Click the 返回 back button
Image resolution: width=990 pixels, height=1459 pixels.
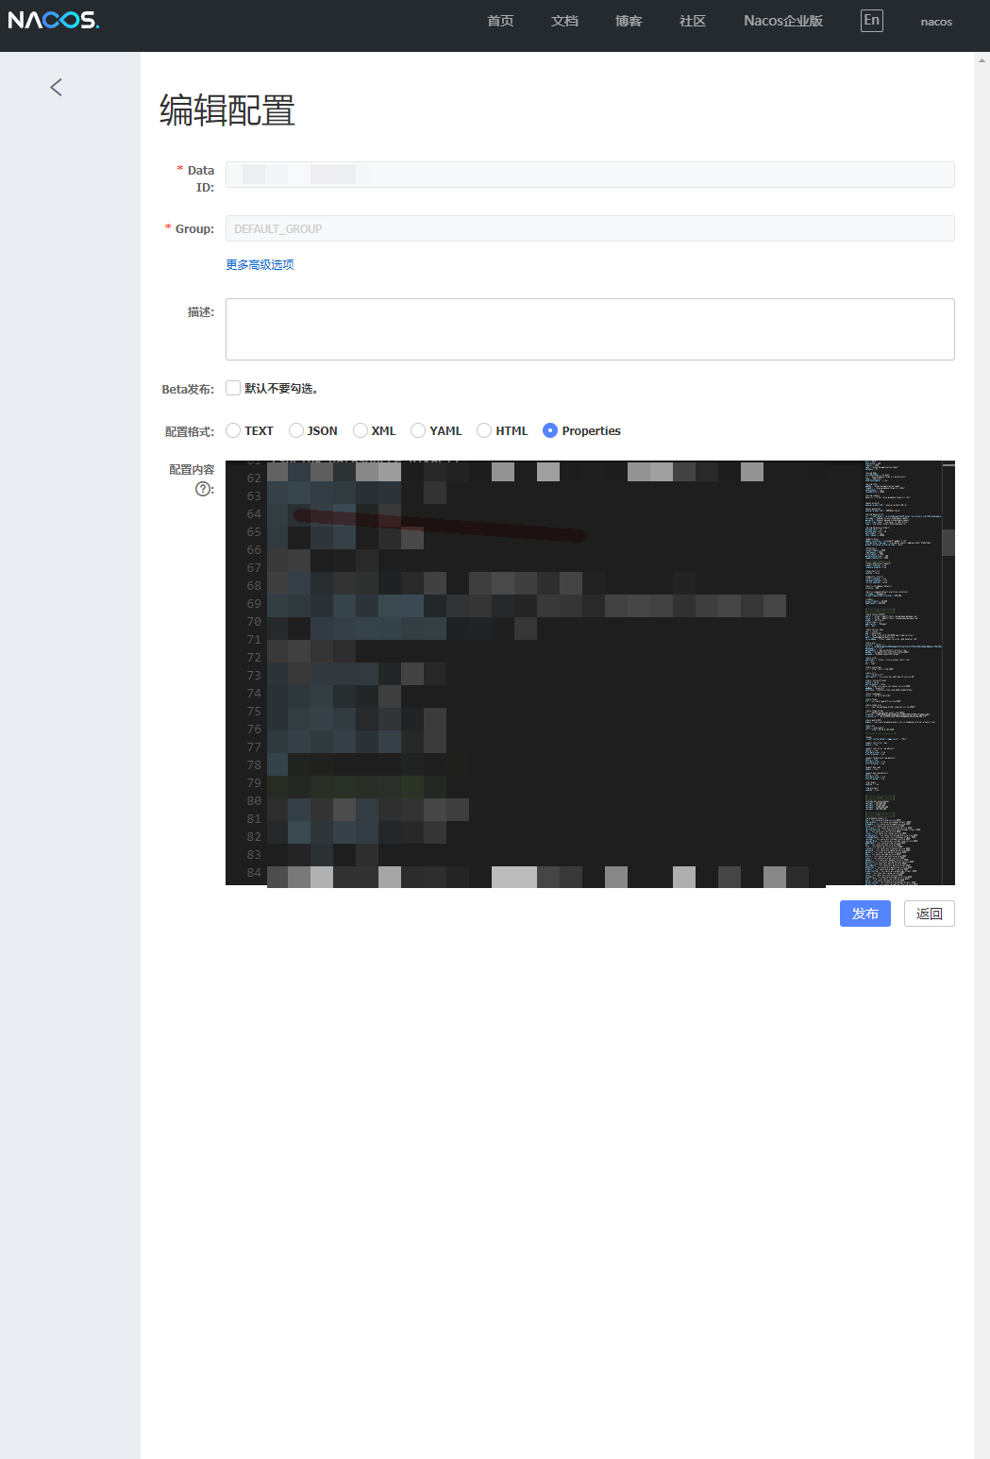(x=930, y=914)
